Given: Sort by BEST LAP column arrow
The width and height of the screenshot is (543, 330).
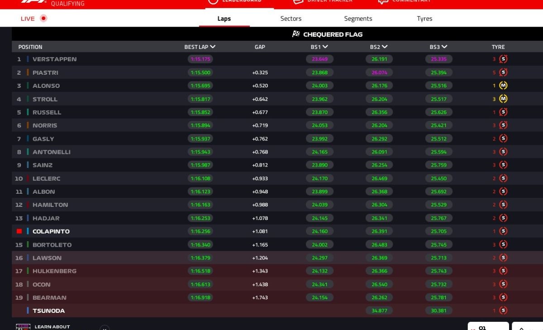Looking at the screenshot, I should [x=213, y=47].
